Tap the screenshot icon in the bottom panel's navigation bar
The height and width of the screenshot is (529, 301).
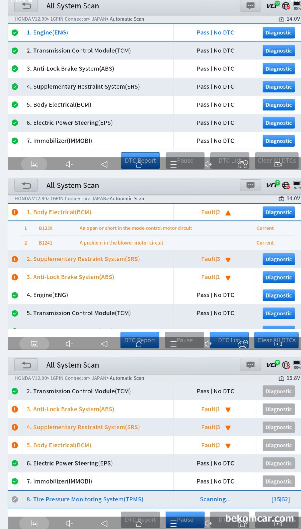[34, 523]
